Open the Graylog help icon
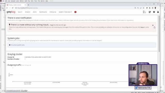This screenshot has width=165, height=93. click(x=154, y=12)
